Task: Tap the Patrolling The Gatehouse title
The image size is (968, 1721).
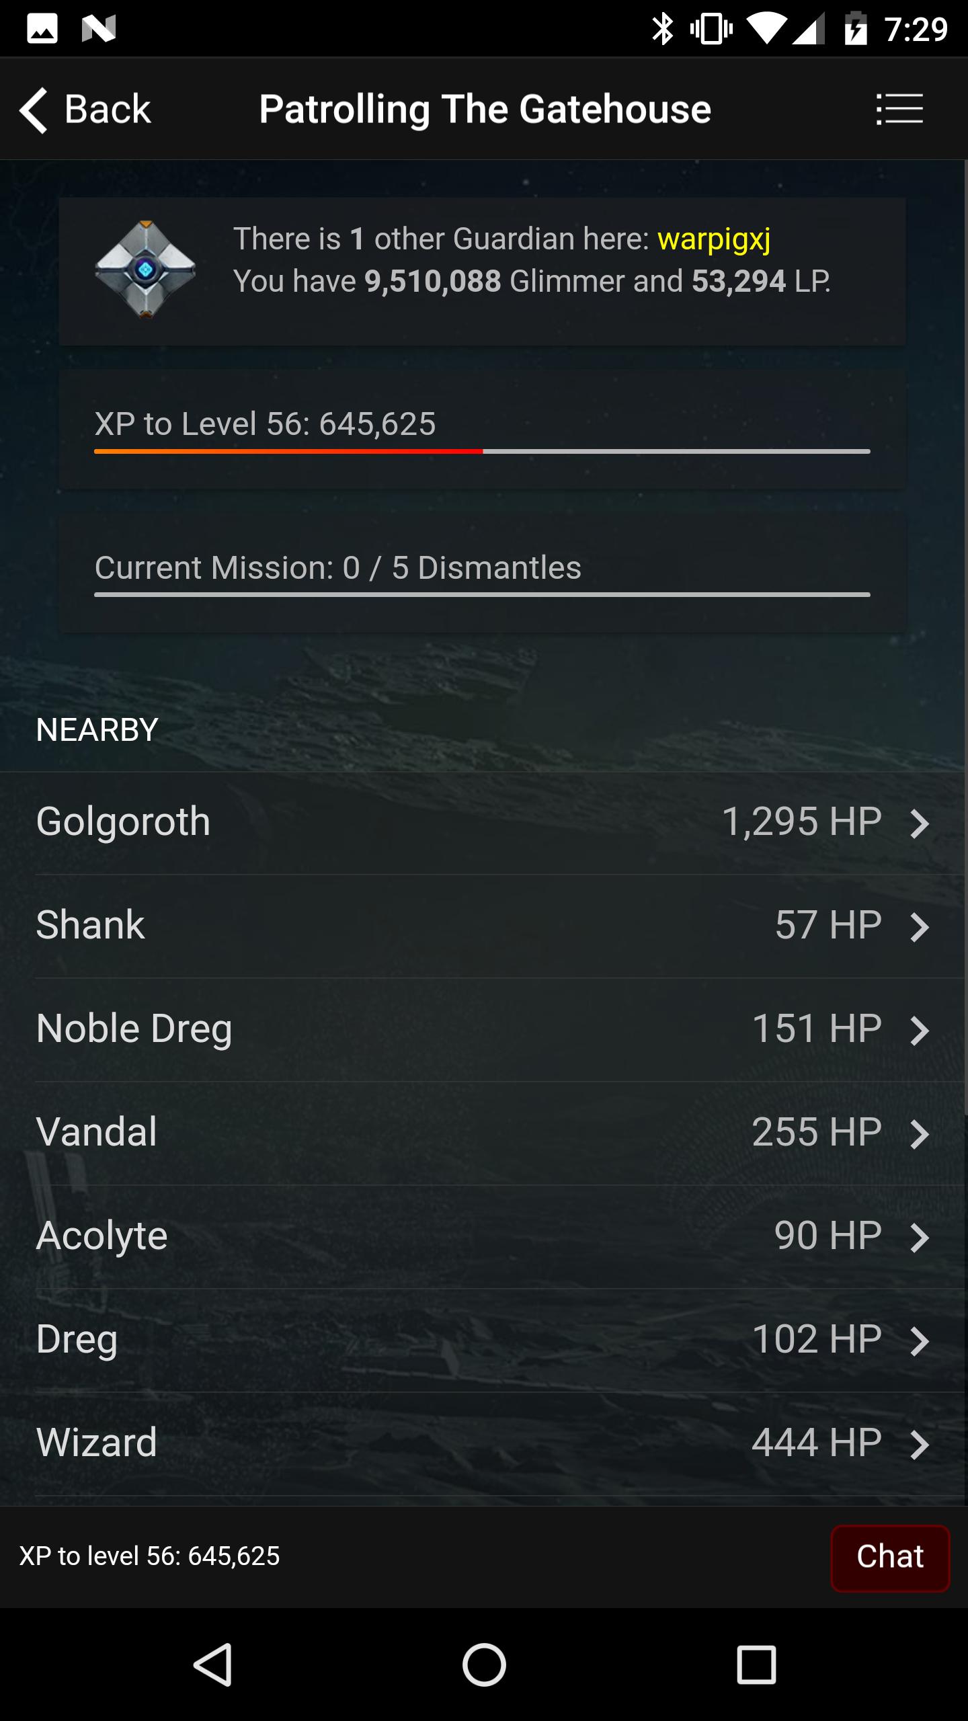Action: click(485, 108)
